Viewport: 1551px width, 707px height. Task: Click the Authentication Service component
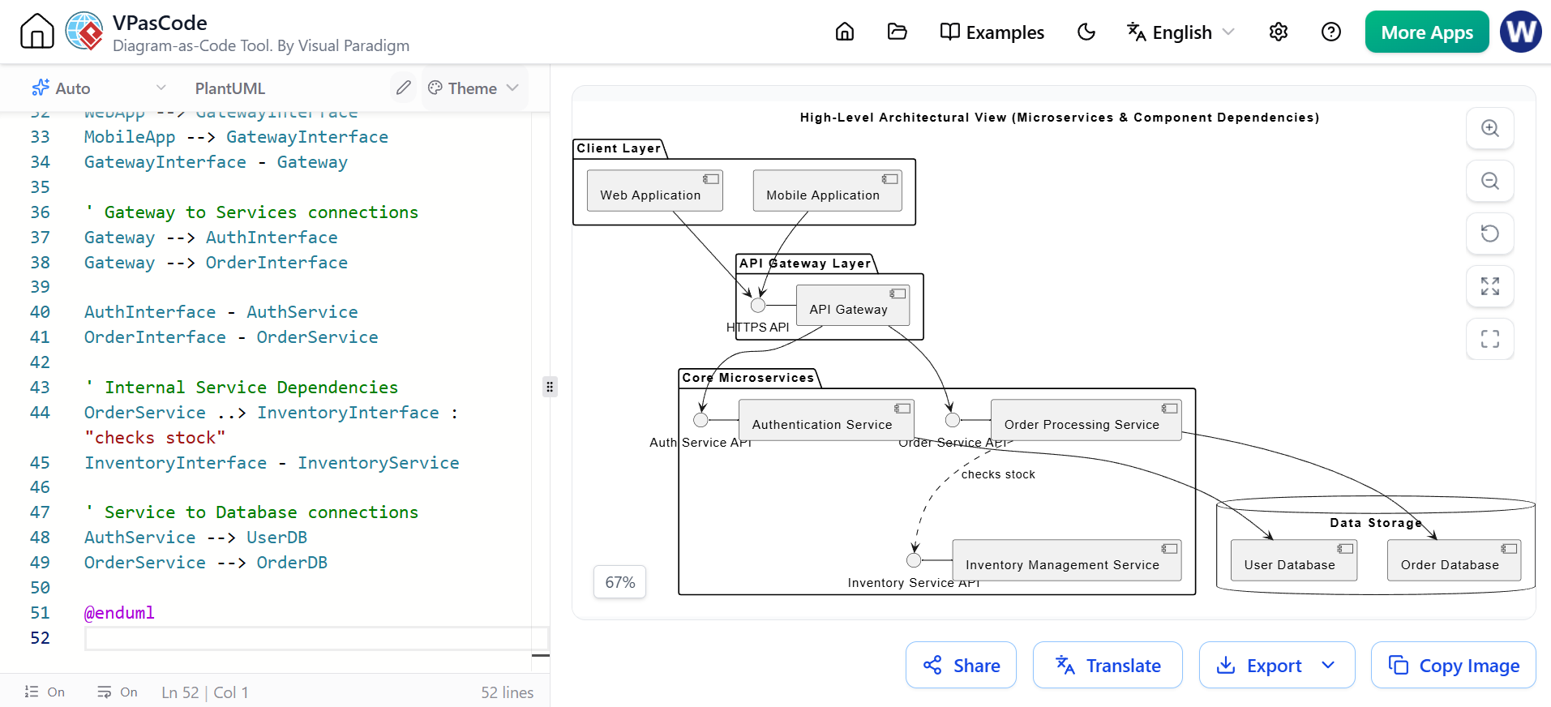point(826,420)
